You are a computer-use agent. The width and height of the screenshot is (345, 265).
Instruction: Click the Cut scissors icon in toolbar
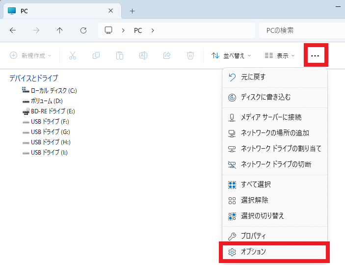tap(73, 55)
